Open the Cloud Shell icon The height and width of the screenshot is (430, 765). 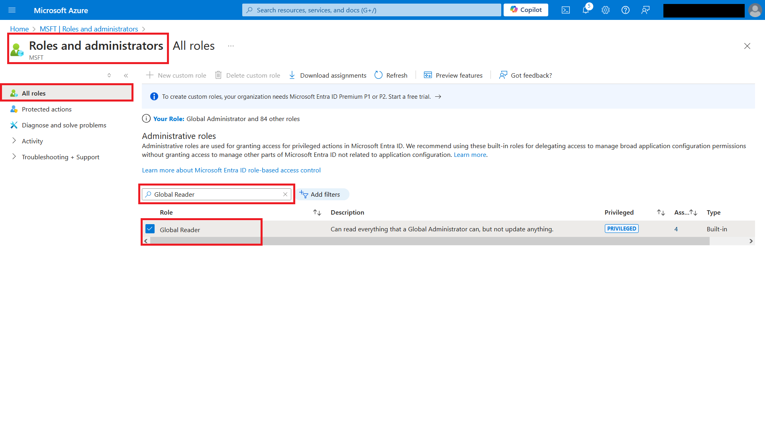(x=565, y=10)
